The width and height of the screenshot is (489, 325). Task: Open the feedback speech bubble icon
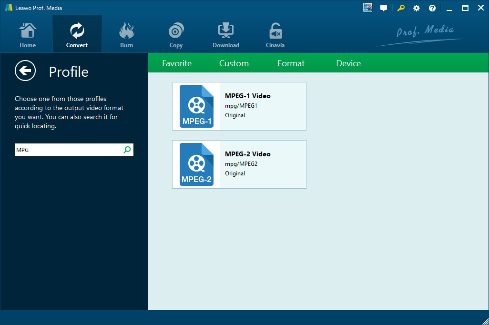point(384,8)
